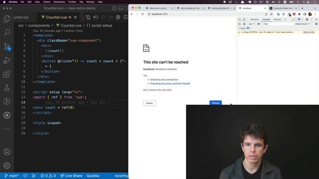Open the 'top' JavaScript context dropdown
Viewport: 319px width, 179px height.
[x=251, y=24]
